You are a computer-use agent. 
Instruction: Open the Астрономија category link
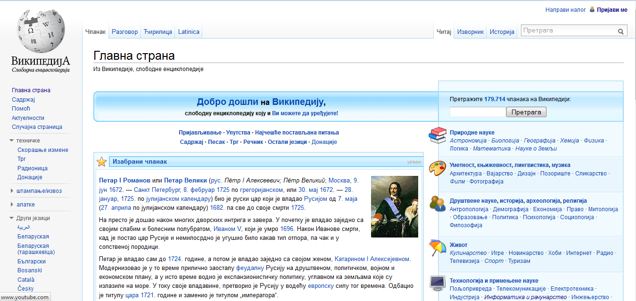click(x=469, y=141)
